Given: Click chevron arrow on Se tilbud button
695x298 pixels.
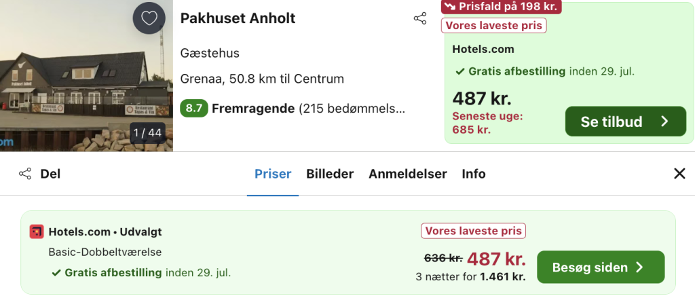Looking at the screenshot, I should (x=664, y=122).
